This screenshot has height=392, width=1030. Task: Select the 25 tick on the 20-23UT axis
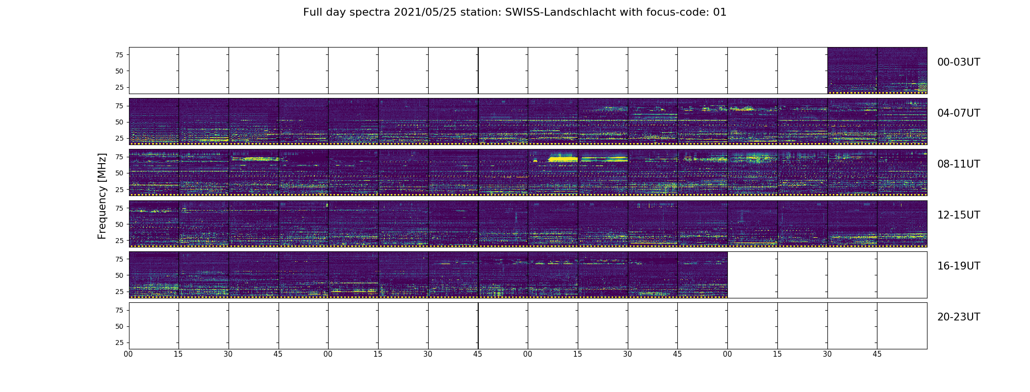point(119,343)
